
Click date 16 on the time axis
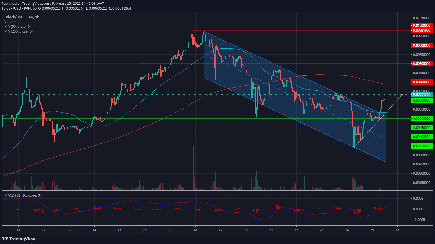pyautogui.click(x=145, y=230)
